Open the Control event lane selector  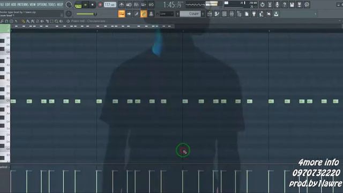[x=4, y=167]
